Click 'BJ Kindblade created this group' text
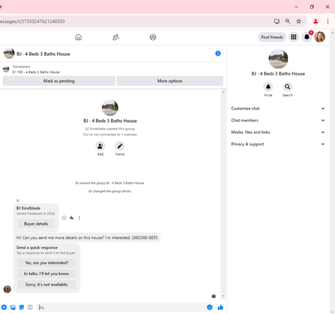Viewport: 335px width, 314px height. [110, 129]
